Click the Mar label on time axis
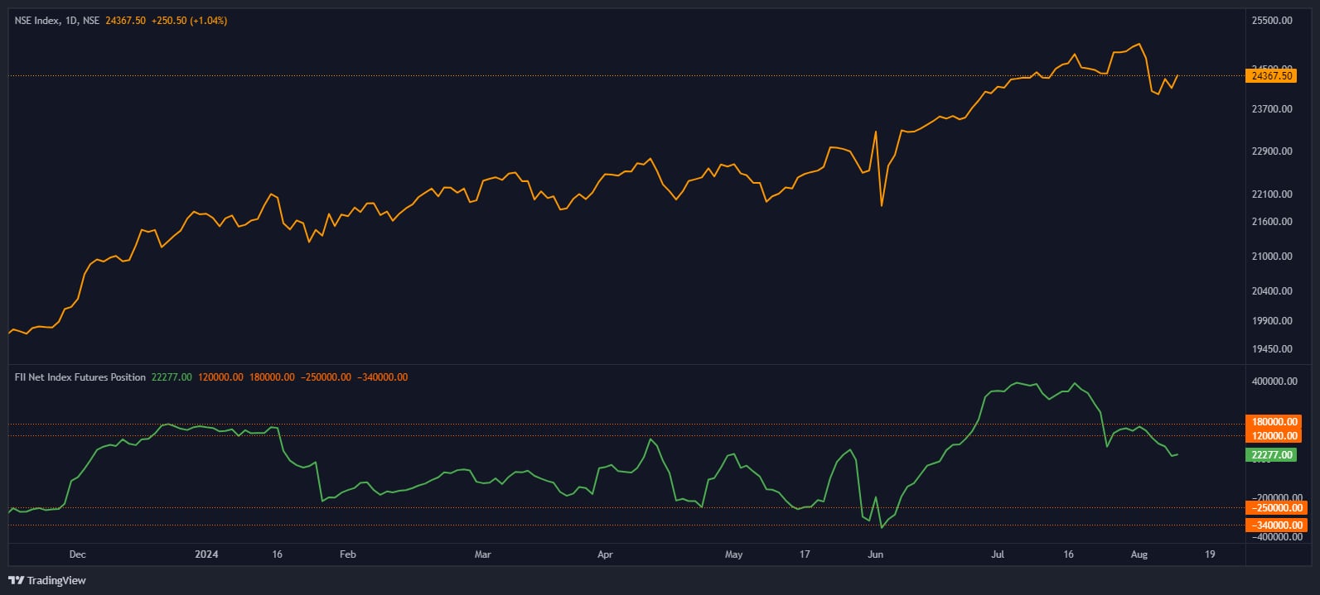Screen dimensions: 1320x595 coord(482,554)
